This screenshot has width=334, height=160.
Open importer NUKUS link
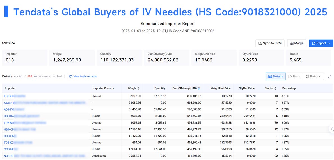point(44,156)
